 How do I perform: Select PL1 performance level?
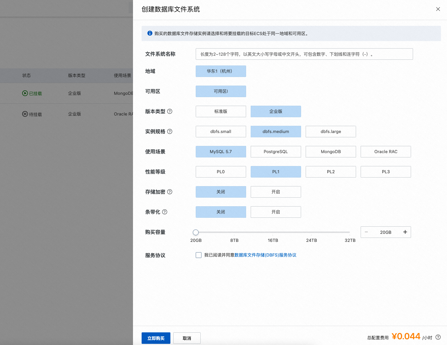(276, 172)
